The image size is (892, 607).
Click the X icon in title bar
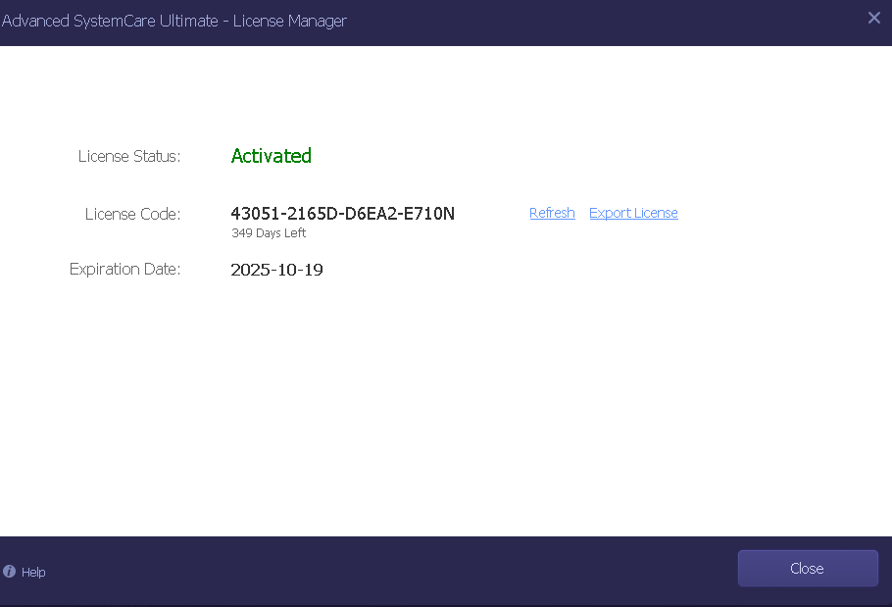873,18
